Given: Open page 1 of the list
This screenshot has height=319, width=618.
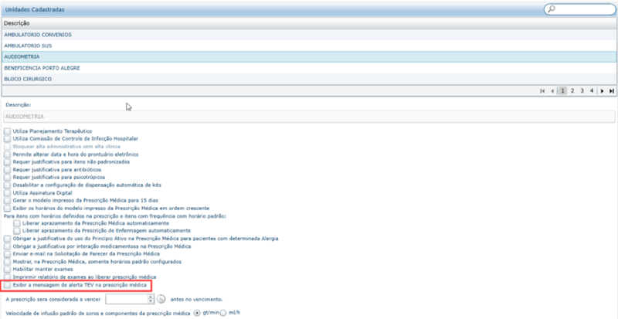Looking at the screenshot, I should click(563, 90).
